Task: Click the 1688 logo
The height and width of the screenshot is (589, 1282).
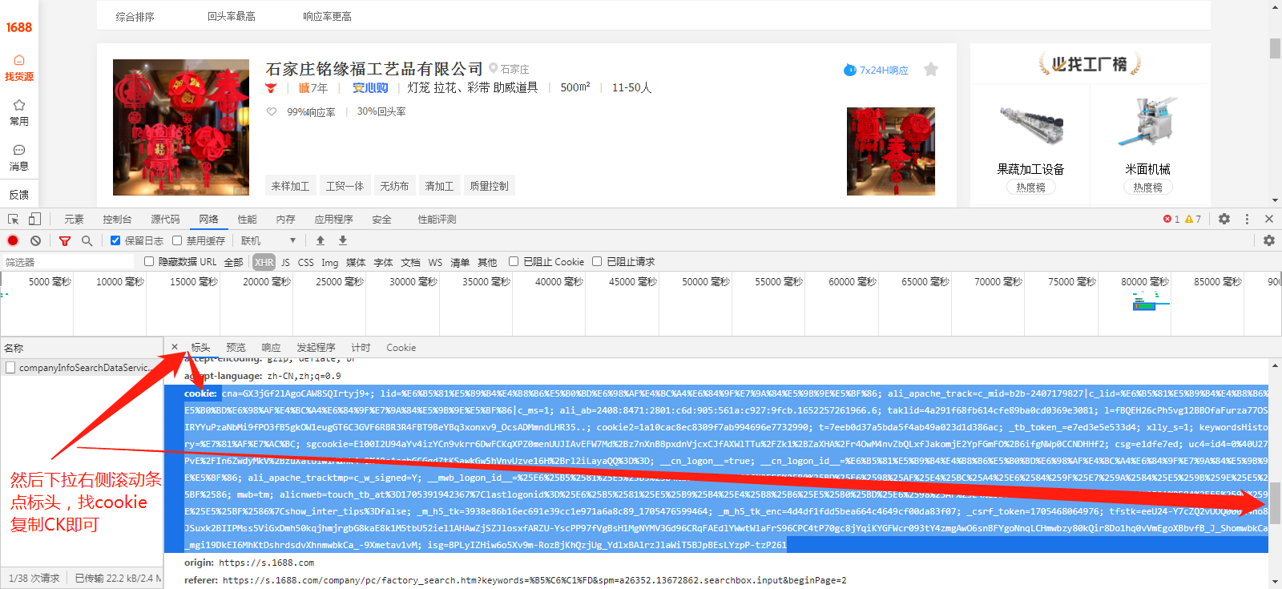Action: point(18,27)
